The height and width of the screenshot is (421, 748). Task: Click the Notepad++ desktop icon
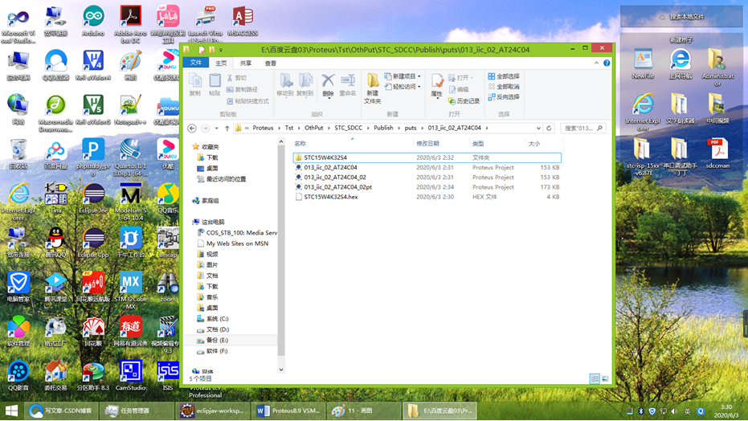pos(130,109)
